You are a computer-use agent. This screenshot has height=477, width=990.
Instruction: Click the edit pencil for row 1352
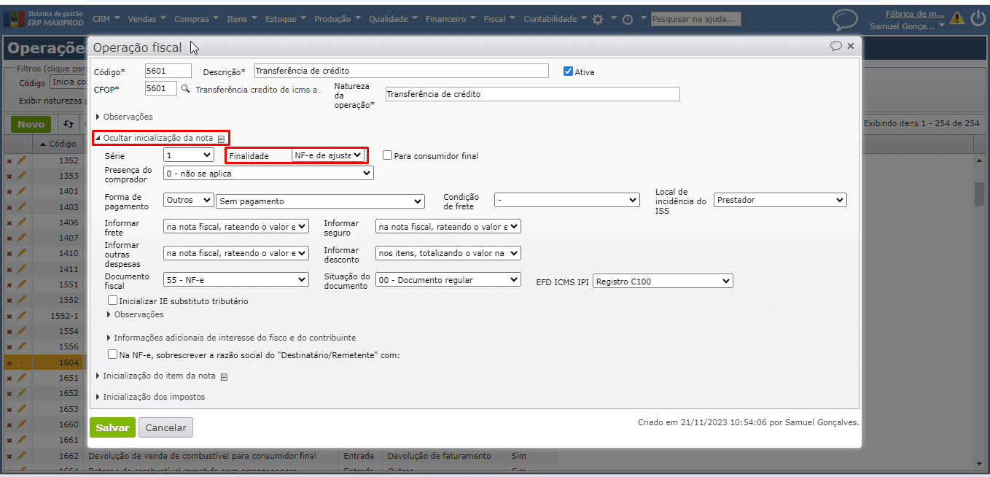tap(21, 160)
